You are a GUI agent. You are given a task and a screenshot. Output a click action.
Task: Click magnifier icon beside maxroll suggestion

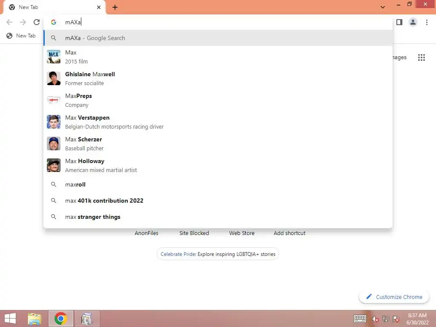coord(54,185)
